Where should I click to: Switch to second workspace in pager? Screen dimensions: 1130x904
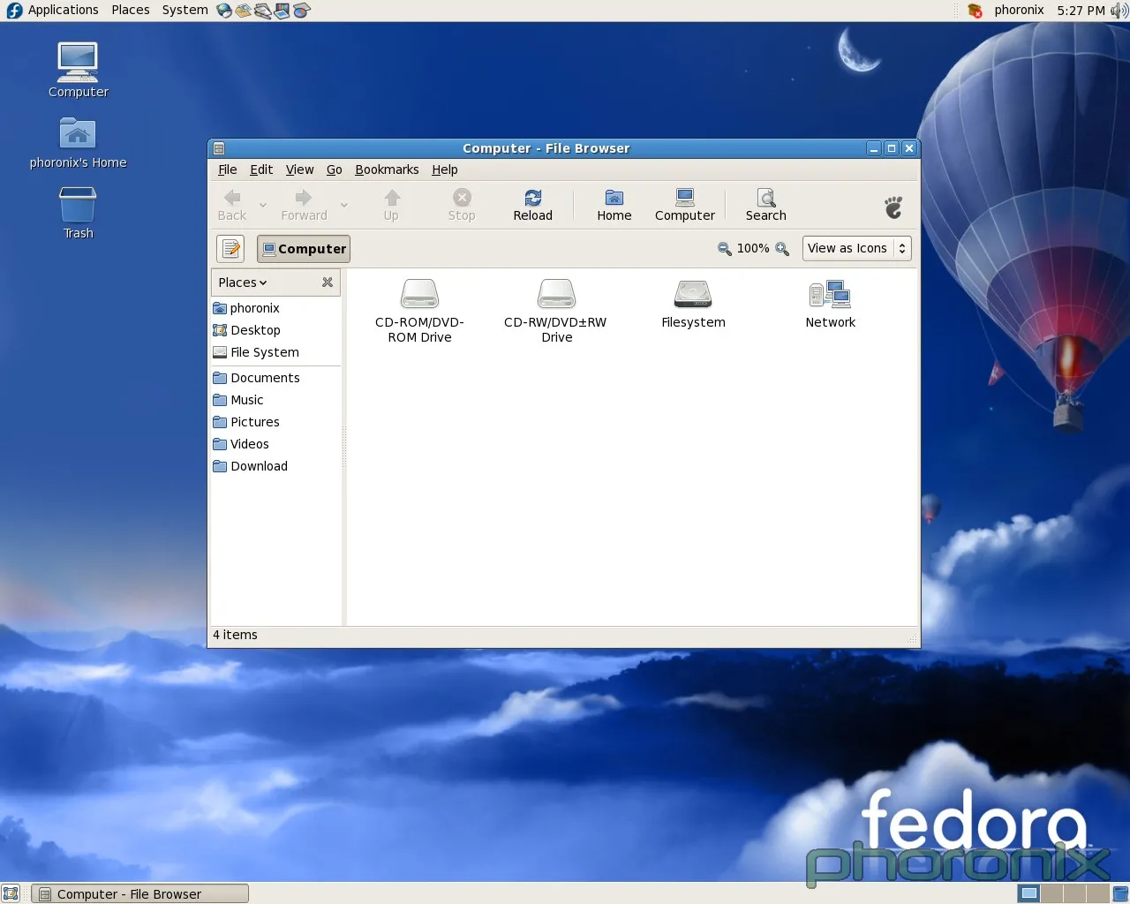1051,893
